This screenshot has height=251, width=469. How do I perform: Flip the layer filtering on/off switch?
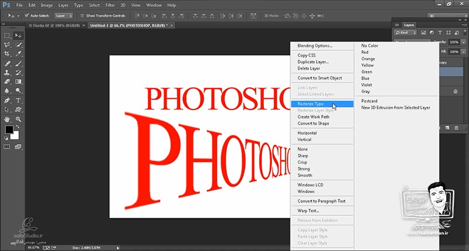coord(465,32)
